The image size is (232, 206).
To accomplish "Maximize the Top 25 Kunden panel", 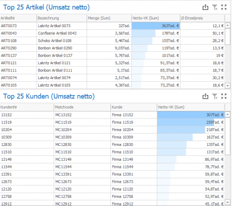I will [x=224, y=96].
